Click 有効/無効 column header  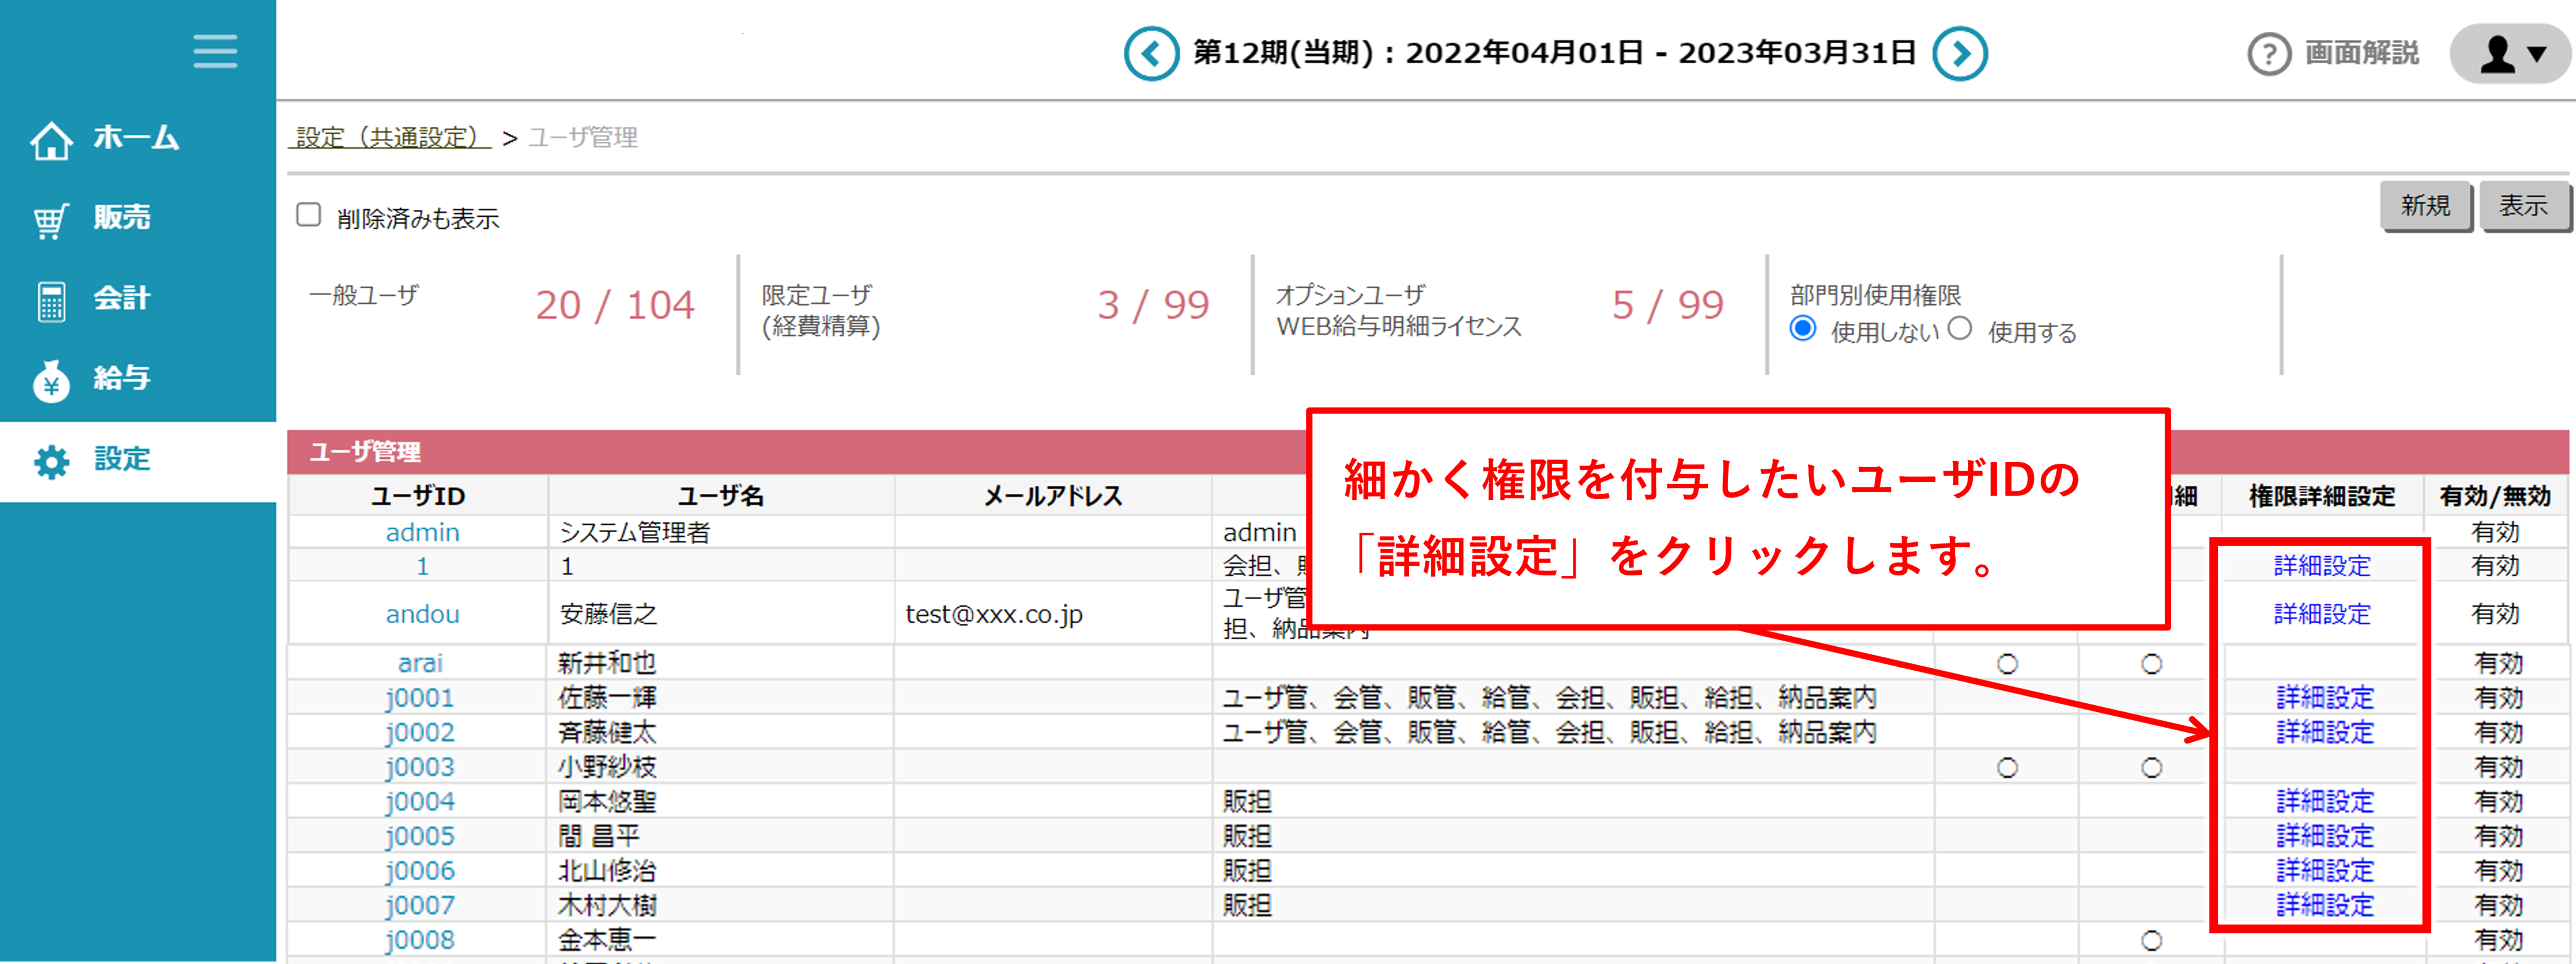tap(2495, 496)
